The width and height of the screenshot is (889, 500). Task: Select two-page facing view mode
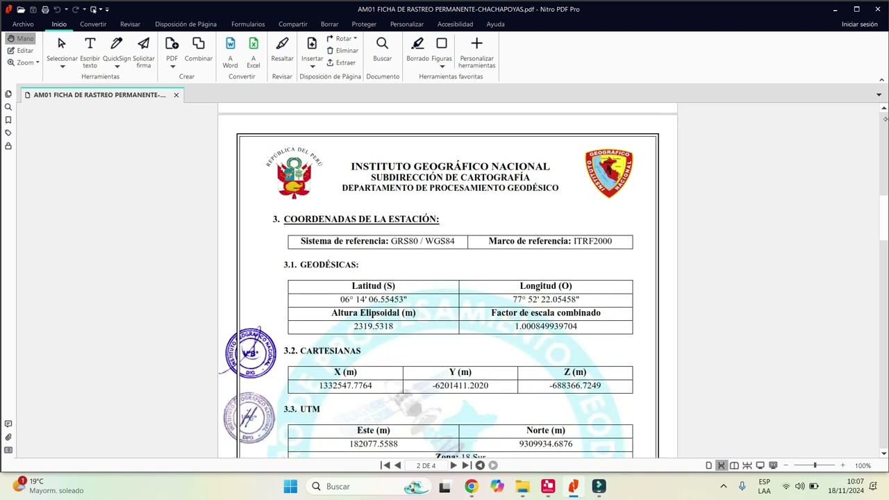734,466
